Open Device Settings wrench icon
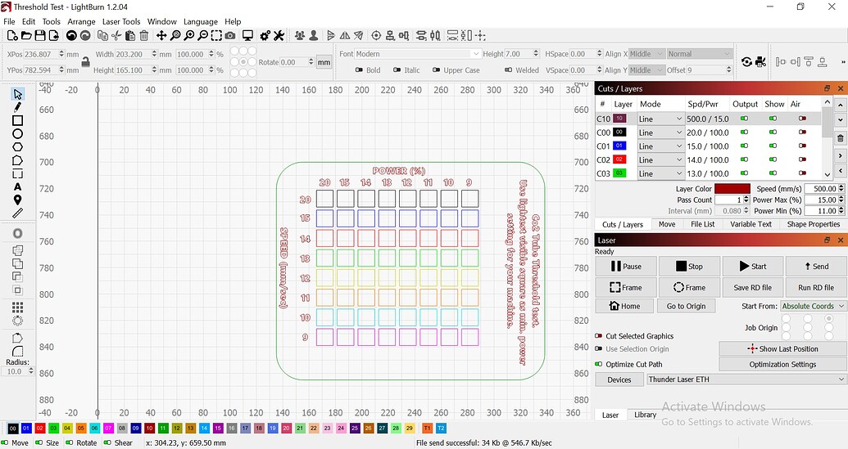The width and height of the screenshot is (848, 449). (279, 36)
